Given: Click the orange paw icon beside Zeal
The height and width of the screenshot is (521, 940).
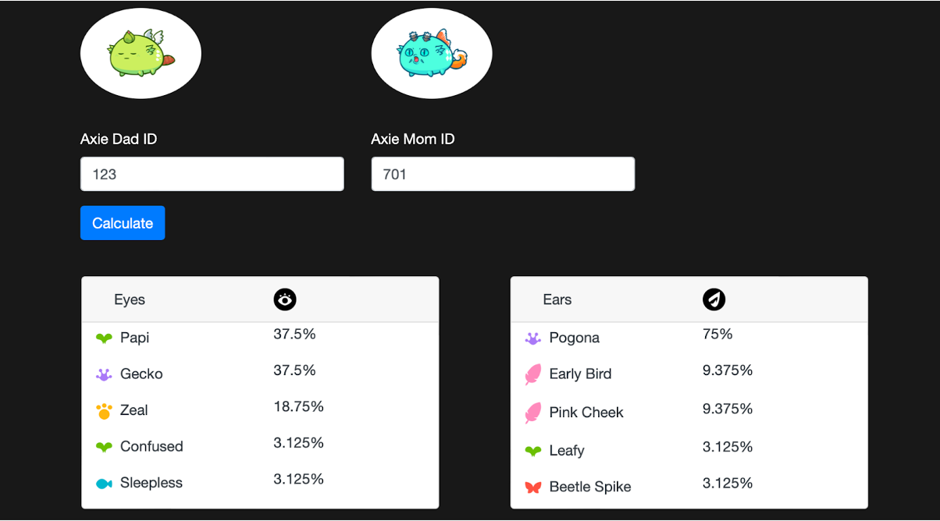Looking at the screenshot, I should click(104, 410).
